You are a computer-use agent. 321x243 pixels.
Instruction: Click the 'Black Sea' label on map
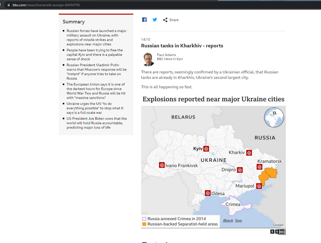pyautogui.click(x=232, y=221)
